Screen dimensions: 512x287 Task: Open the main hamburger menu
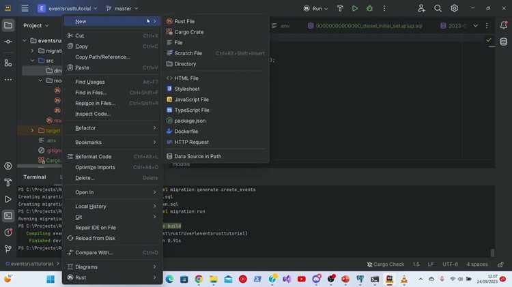[25, 8]
